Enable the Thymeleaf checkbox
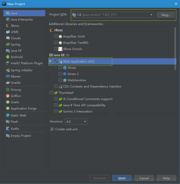The image size is (180, 184). point(51,92)
